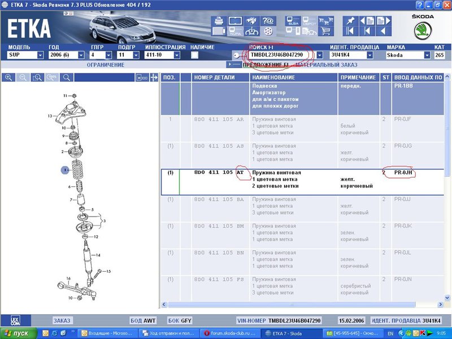
Task: Open Входящие - Microsoft taskbar window
Action: click(x=108, y=333)
